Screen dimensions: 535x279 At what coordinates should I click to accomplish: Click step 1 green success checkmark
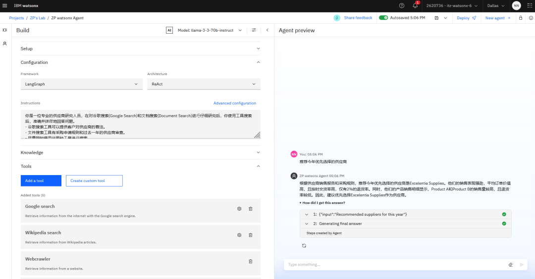point(504,215)
